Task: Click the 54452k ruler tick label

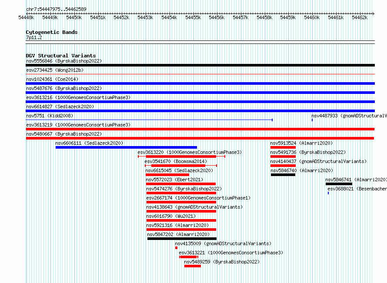Action: click(x=121, y=17)
